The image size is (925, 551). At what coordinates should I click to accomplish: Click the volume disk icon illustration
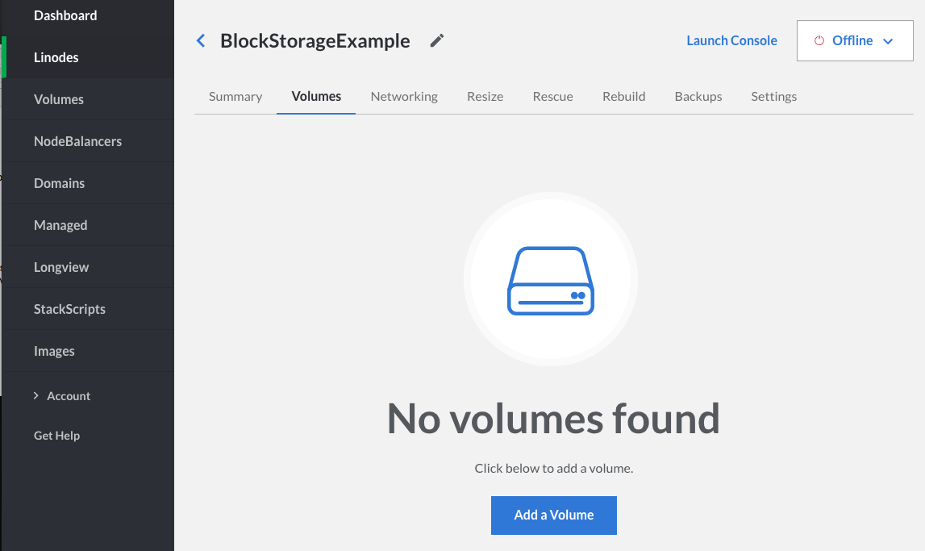(x=551, y=280)
